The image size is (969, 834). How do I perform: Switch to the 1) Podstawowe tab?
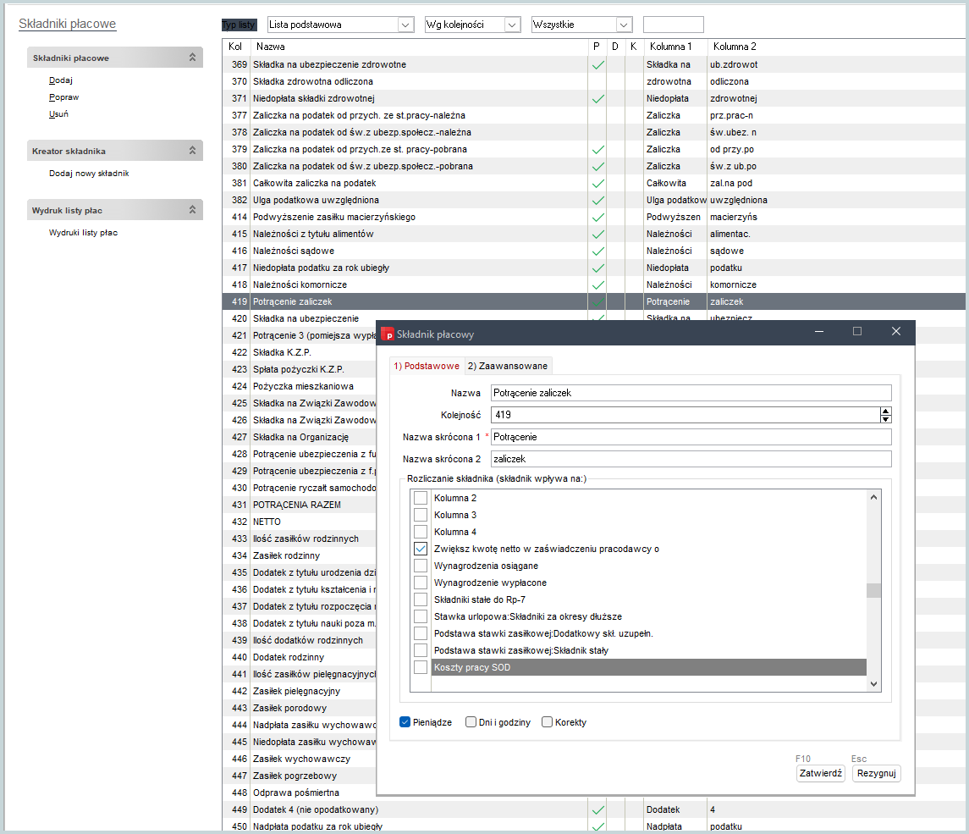click(427, 366)
